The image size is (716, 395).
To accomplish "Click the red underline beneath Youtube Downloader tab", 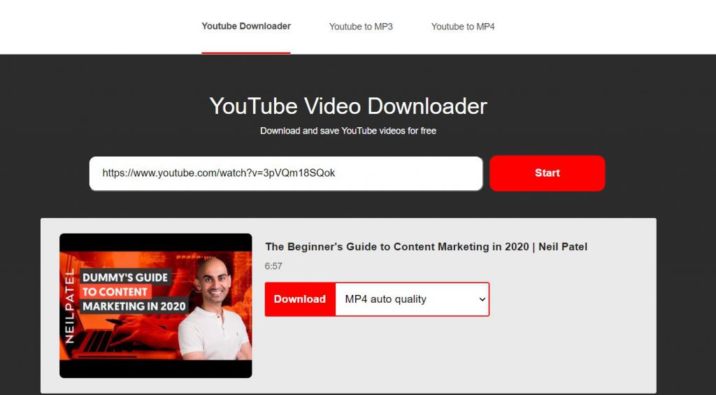I will 246,52.
